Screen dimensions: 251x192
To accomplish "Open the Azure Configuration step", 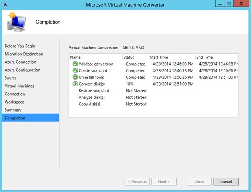I will 22,70.
